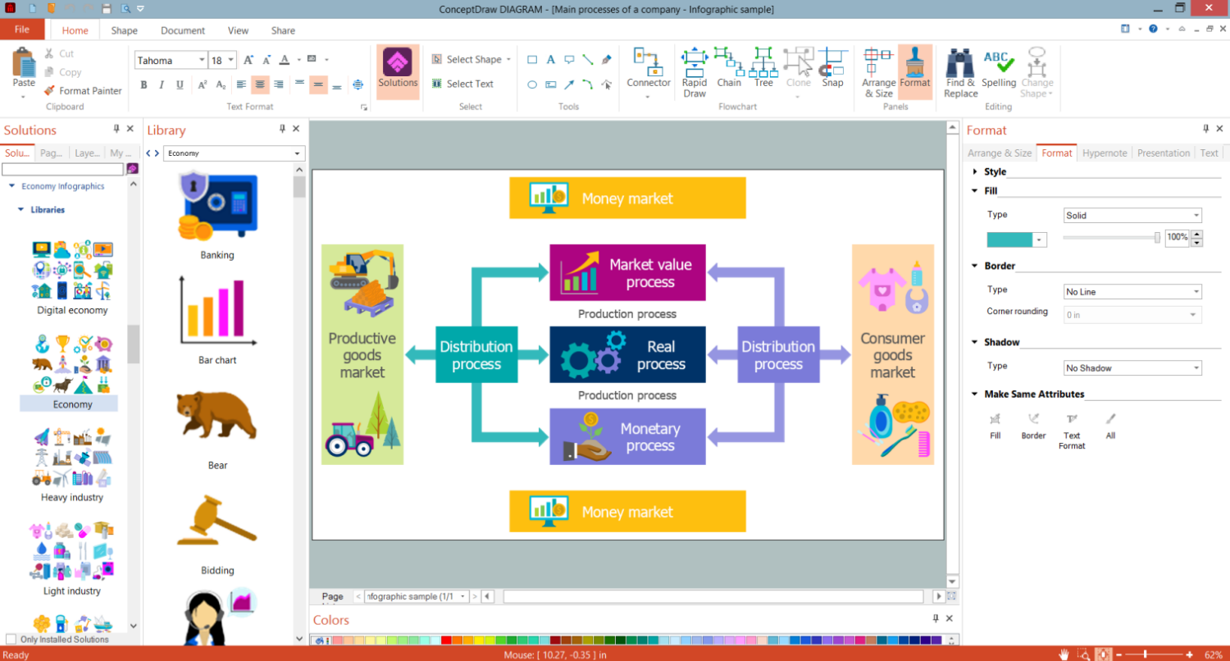Run the Spelling check
Viewport: 1230px width, 661px height.
pos(999,67)
